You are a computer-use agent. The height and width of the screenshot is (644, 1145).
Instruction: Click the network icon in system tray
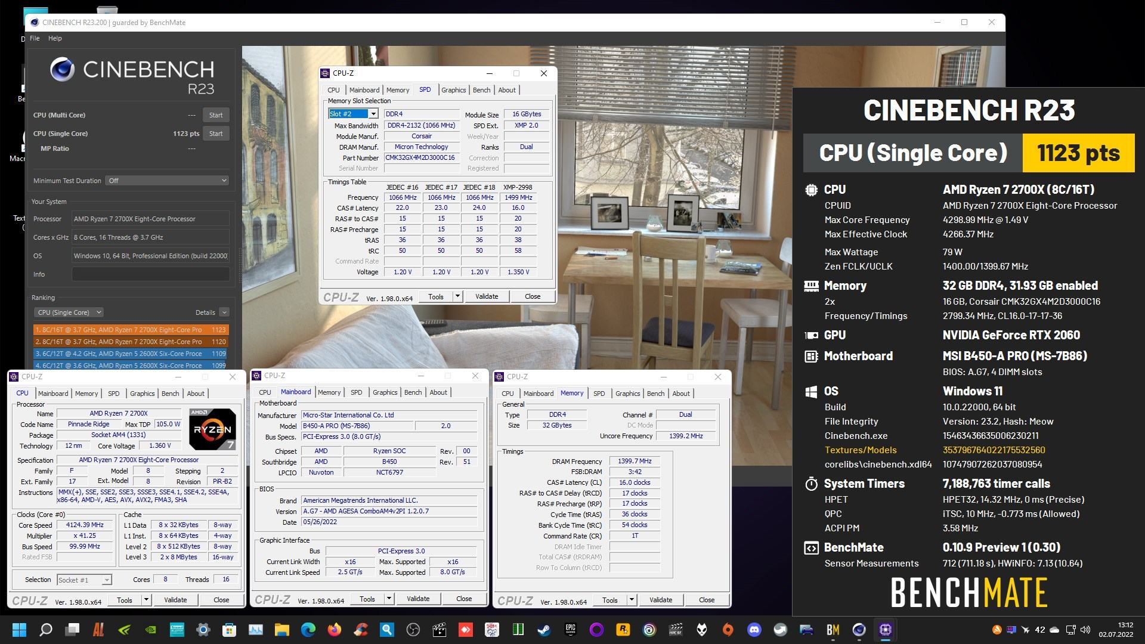1070,630
